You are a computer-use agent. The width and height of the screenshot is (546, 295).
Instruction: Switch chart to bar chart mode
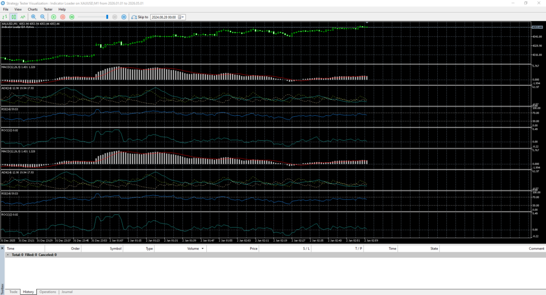(x=4, y=17)
